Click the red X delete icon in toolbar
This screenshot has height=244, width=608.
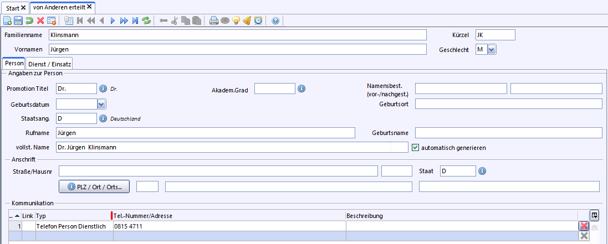point(40,21)
